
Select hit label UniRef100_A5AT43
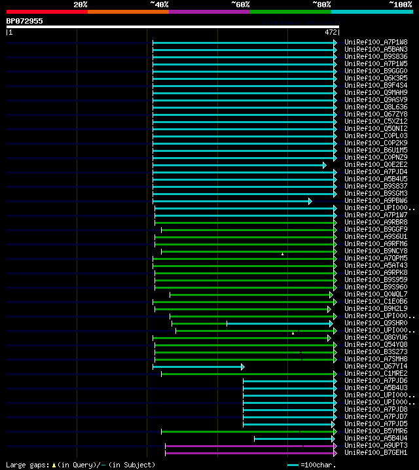(x=376, y=265)
